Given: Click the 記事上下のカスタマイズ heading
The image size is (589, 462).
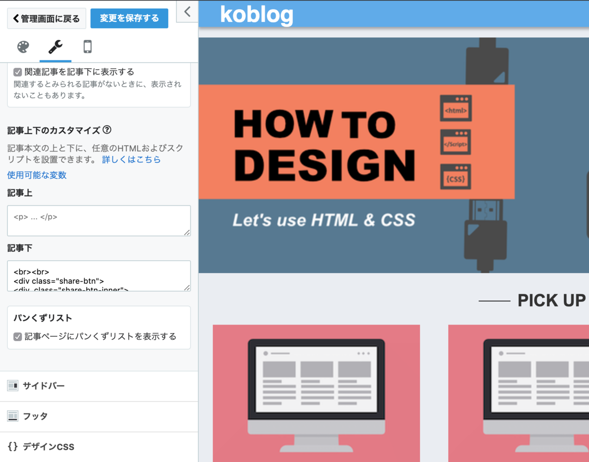Looking at the screenshot, I should click(54, 131).
